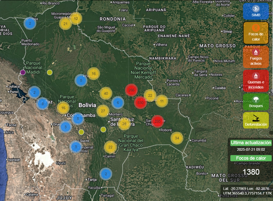Image resolution: width=273 pixels, height=201 pixels.
Task: Click the MATO GROSSO region label
Action: pos(218,46)
